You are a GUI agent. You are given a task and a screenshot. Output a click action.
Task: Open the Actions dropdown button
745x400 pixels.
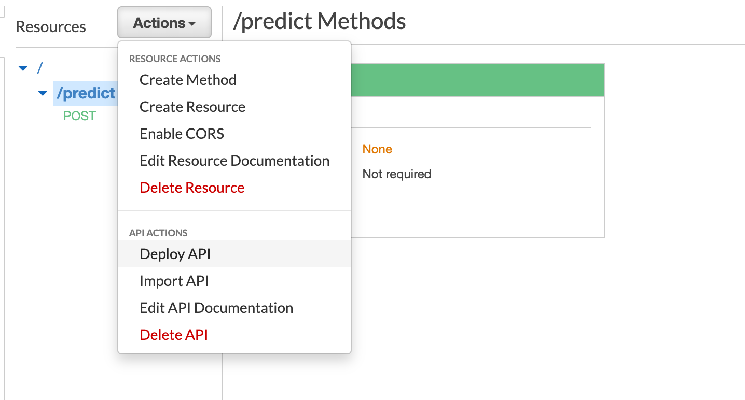coord(164,23)
